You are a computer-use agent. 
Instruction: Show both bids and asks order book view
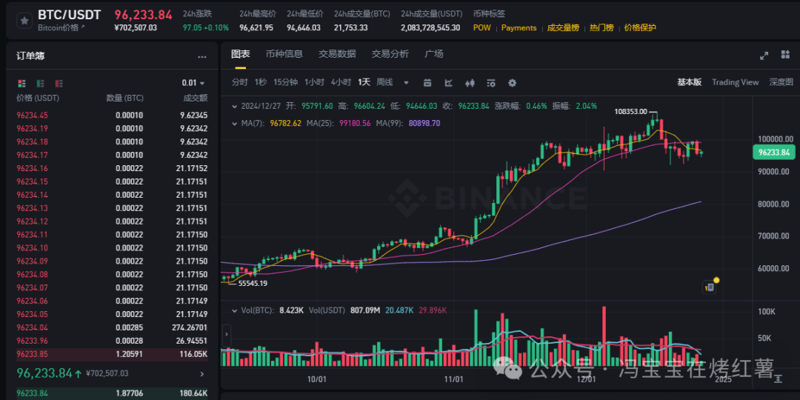click(21, 83)
